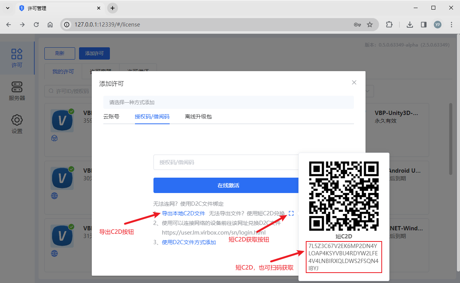Click the short C2D expand icon

click(291, 213)
